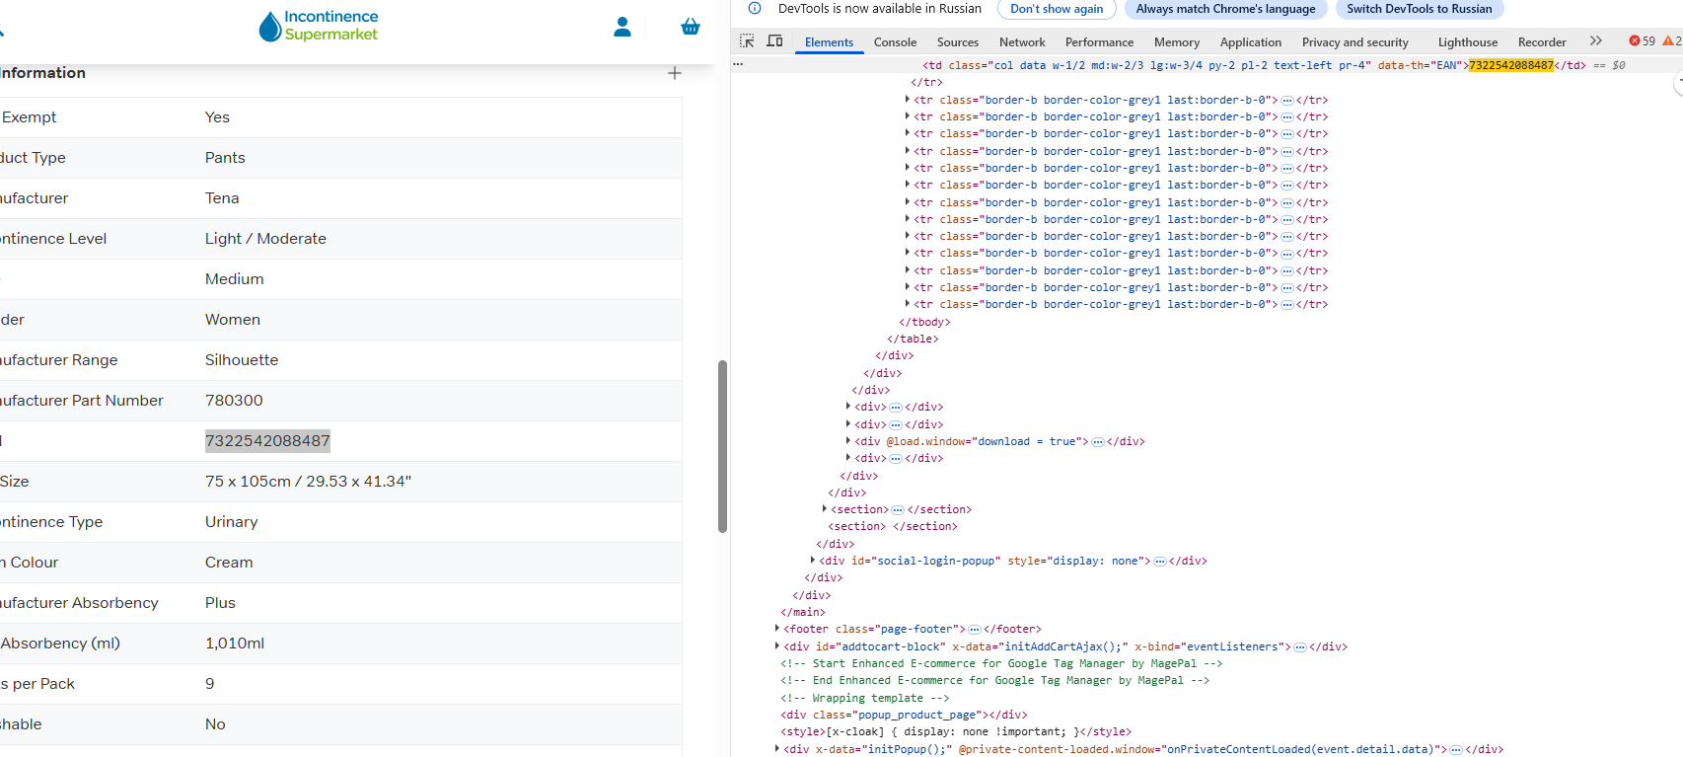Click the closing main tag line
The image size is (1683, 757).
(x=802, y=612)
